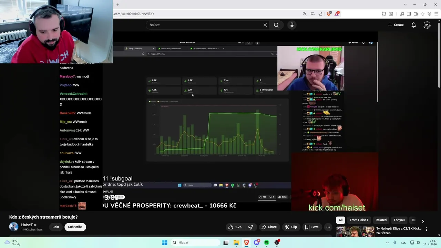Open the browser hamburger main menu
The height and width of the screenshot is (248, 441).
point(436,14)
